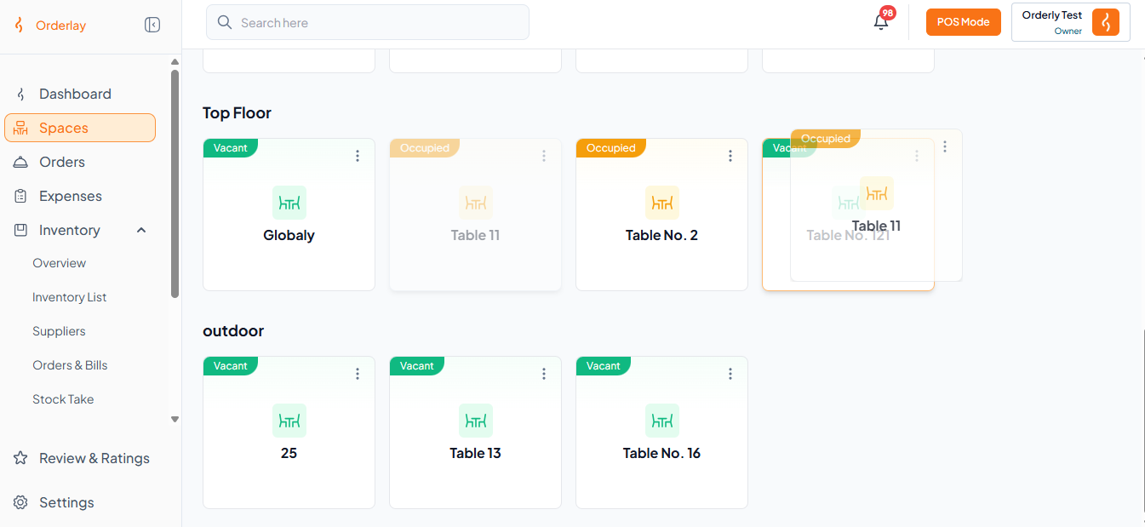This screenshot has height=527, width=1145.
Task: Open the options menu on Table No. 16
Action: [730, 374]
